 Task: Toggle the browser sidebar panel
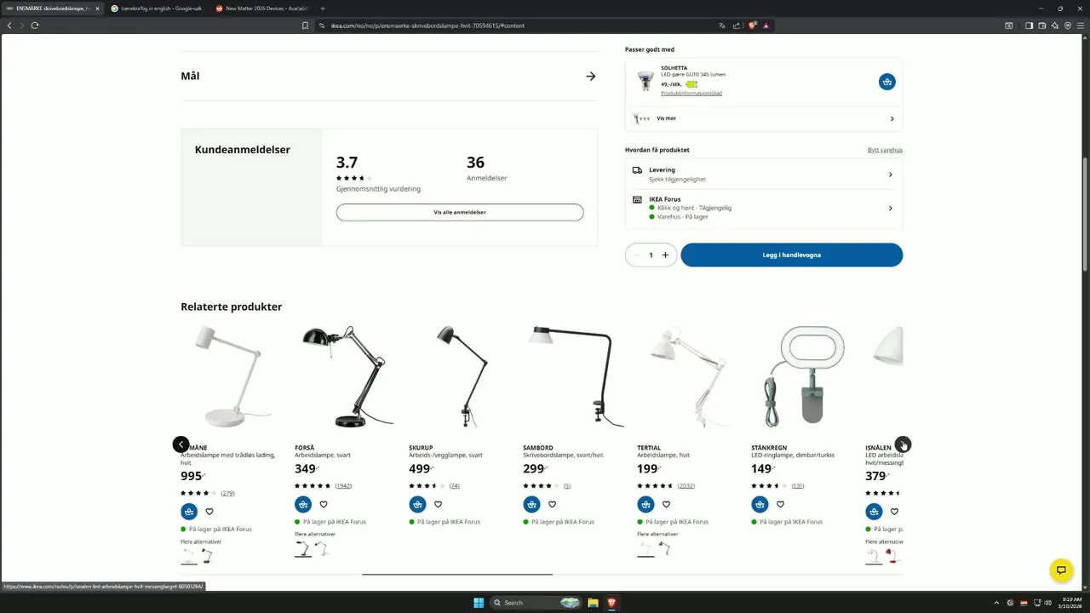click(x=1029, y=26)
